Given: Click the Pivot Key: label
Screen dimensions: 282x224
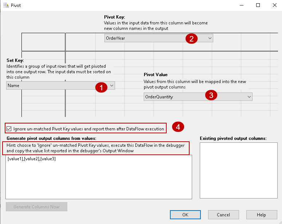Looking at the screenshot, I should tap(115, 17).
